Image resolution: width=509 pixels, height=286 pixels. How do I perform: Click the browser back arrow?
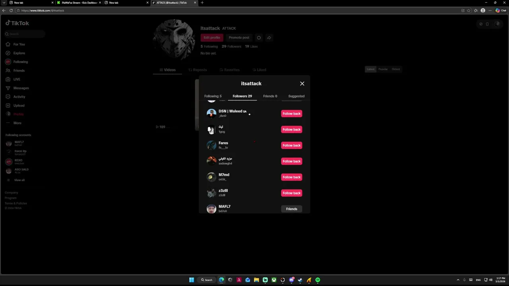(x=4, y=10)
